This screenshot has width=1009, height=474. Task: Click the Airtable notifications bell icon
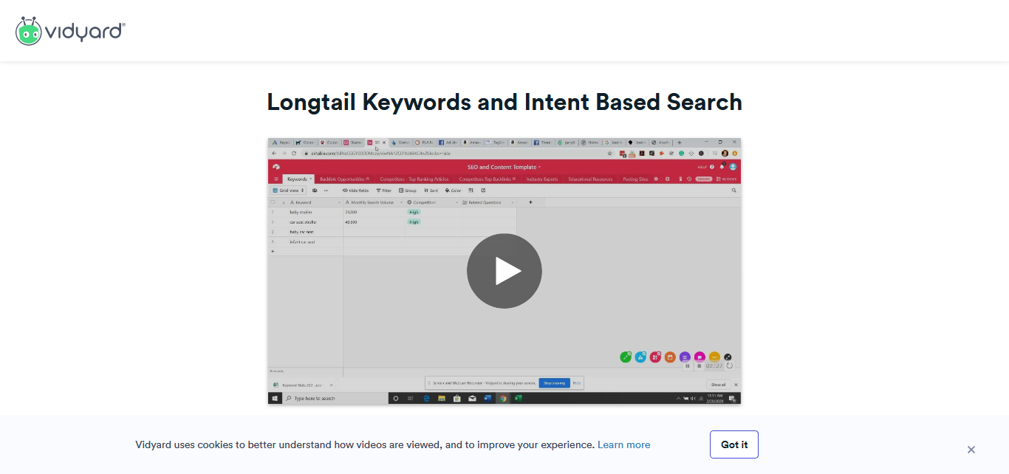click(722, 167)
